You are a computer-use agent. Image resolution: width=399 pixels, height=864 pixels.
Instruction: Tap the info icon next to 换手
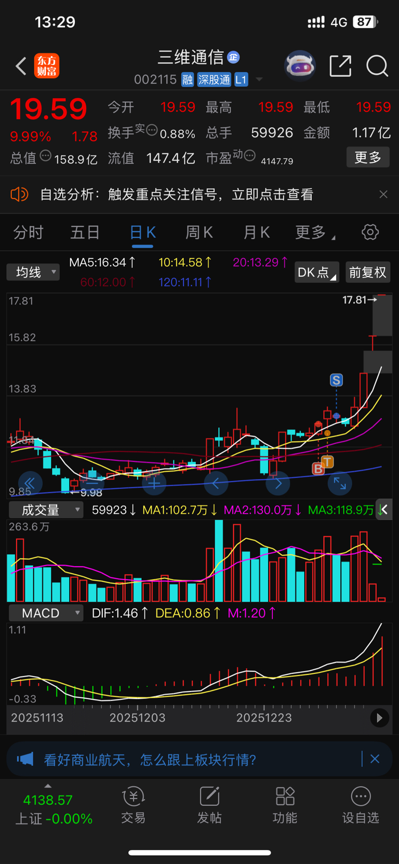pyautogui.click(x=152, y=130)
